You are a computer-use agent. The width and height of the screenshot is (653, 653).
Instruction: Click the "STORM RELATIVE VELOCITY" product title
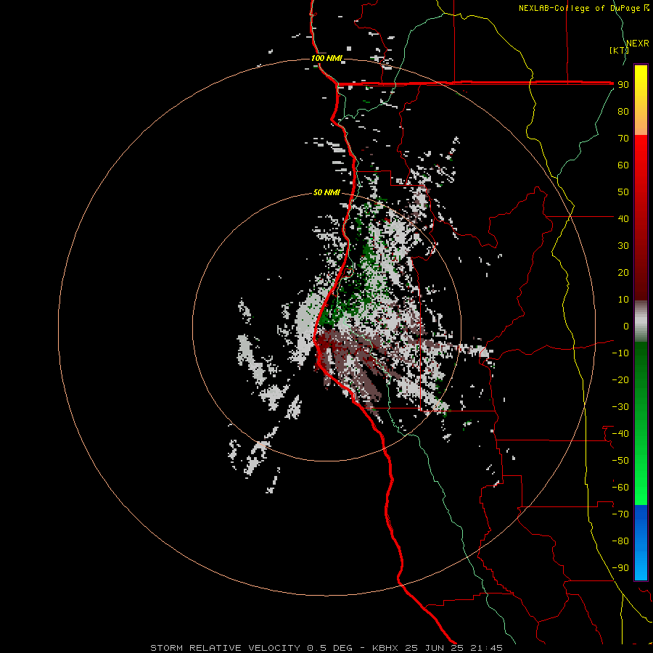tap(225, 648)
